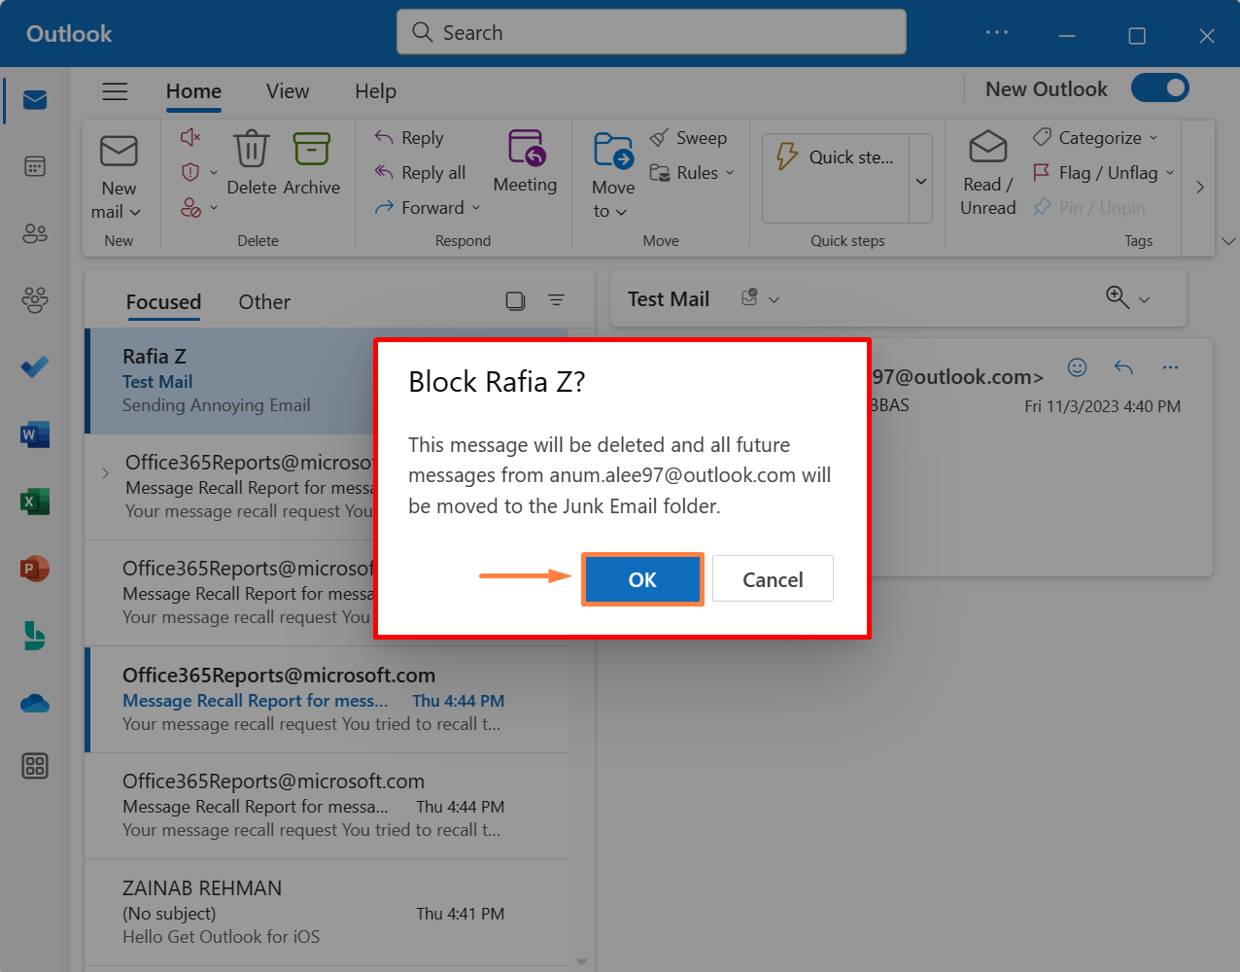Open OneDrive cloud icon
Image resolution: width=1240 pixels, height=972 pixels.
(35, 703)
